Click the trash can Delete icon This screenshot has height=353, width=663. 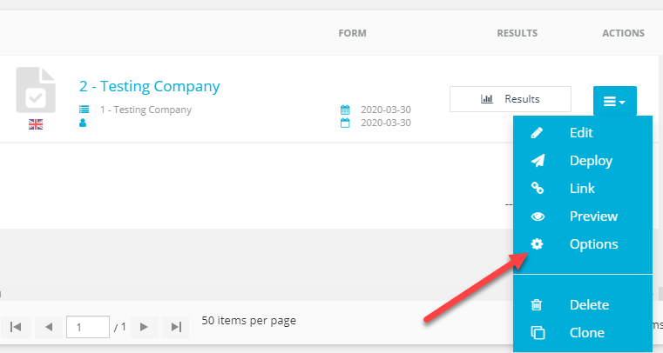coord(537,304)
